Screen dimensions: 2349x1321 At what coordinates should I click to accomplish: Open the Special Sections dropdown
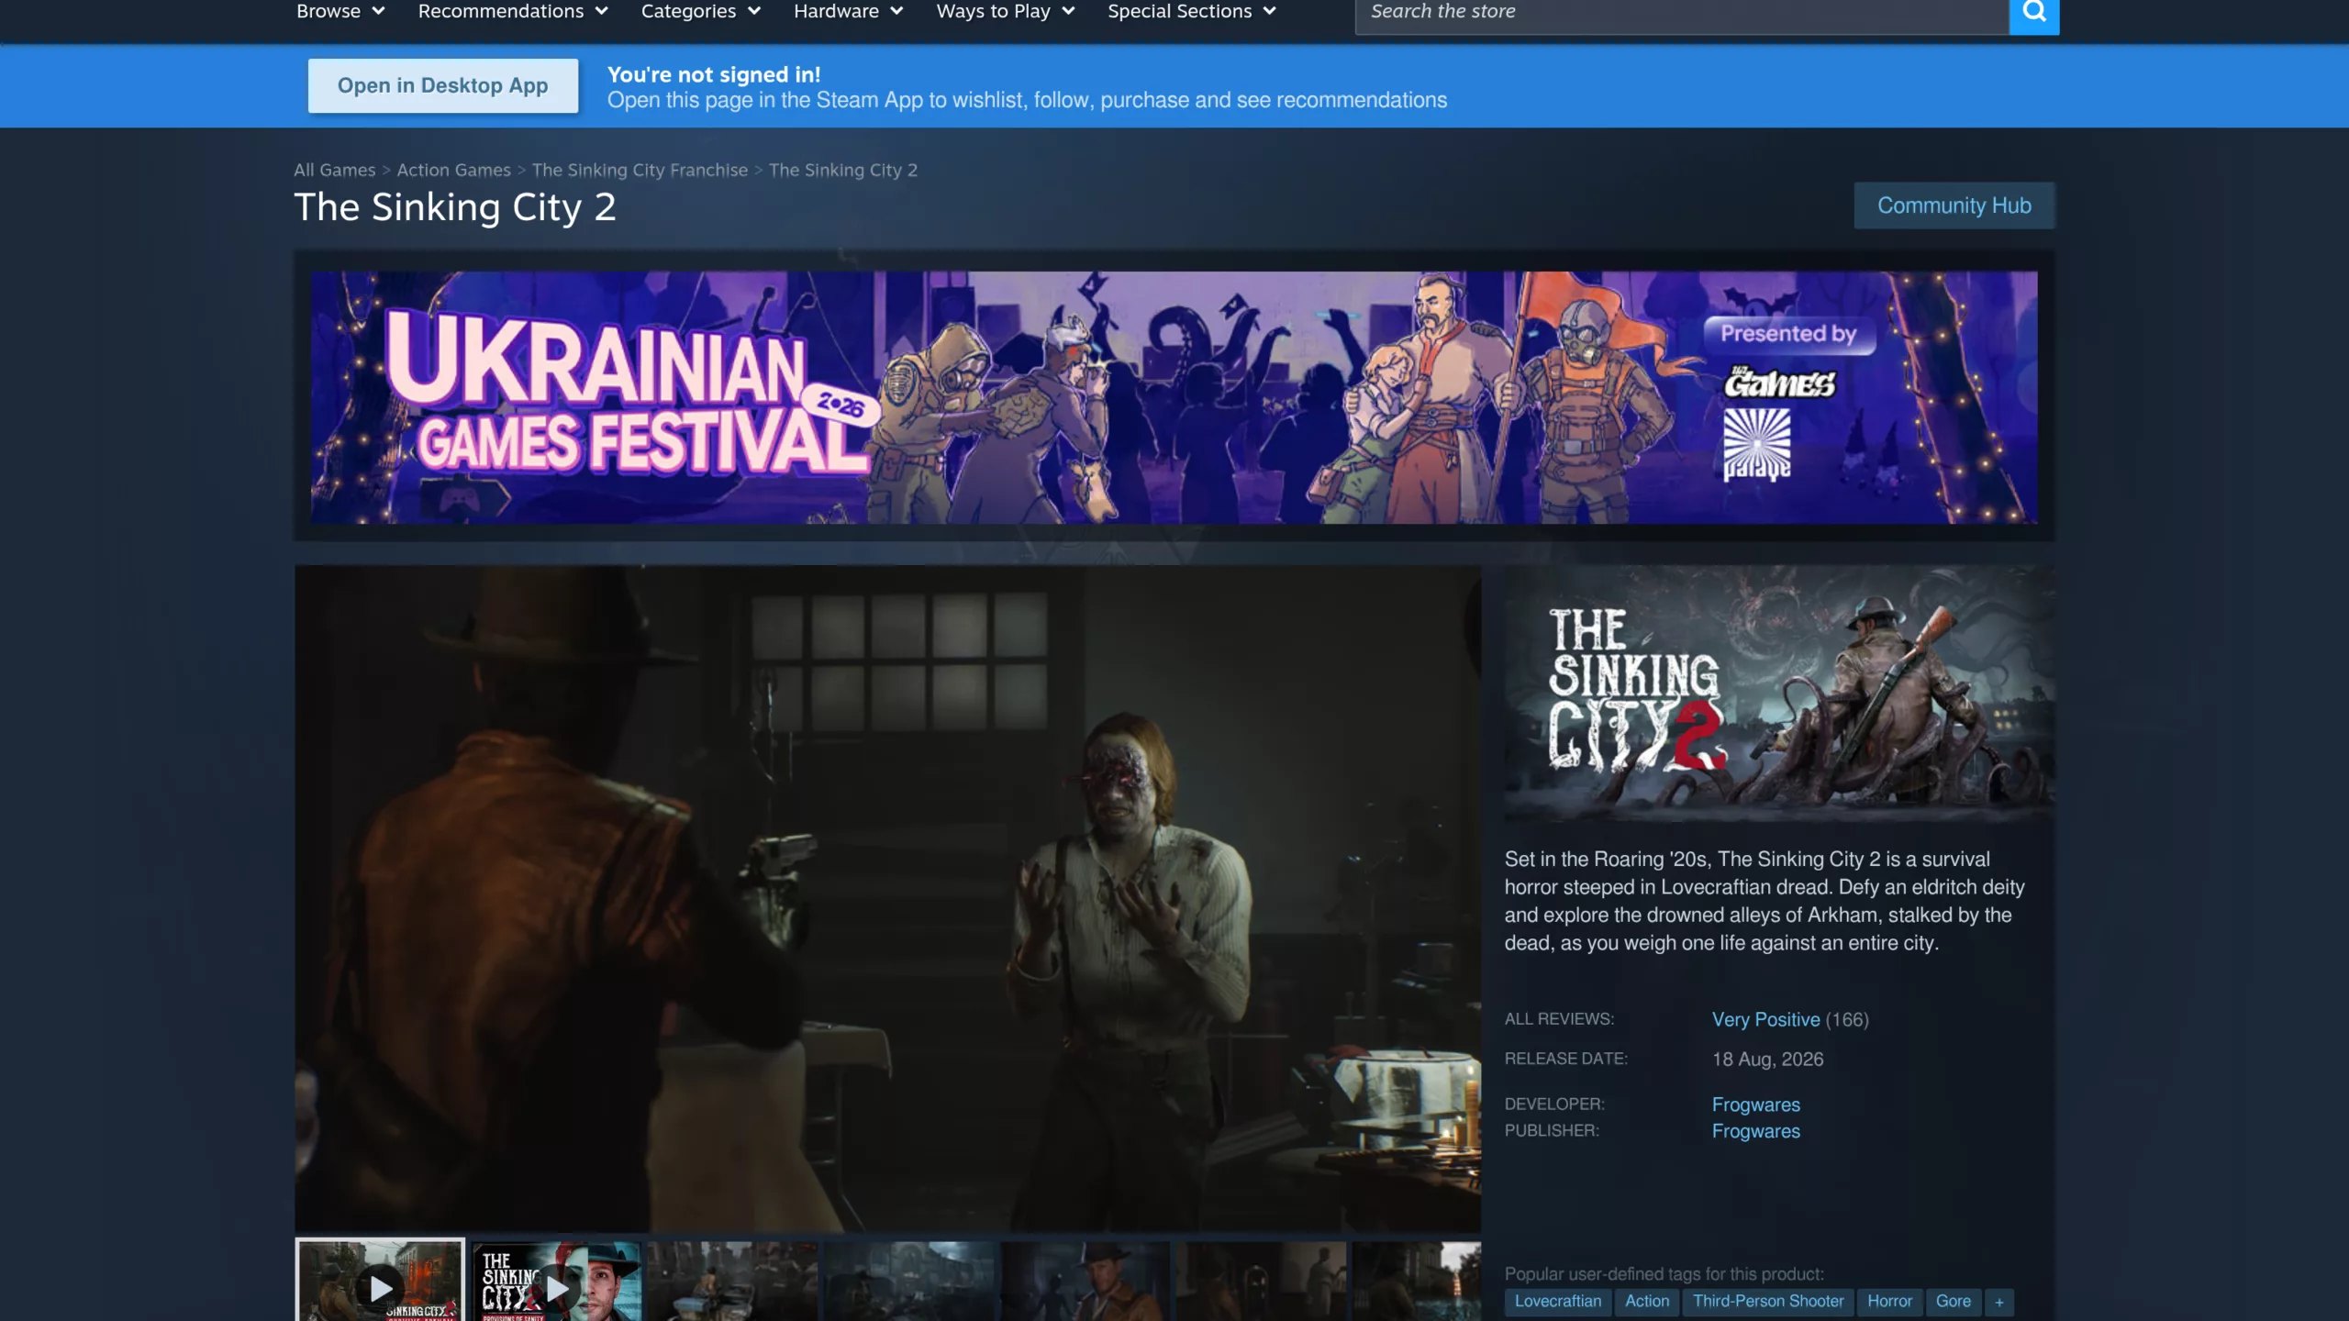[1191, 12]
